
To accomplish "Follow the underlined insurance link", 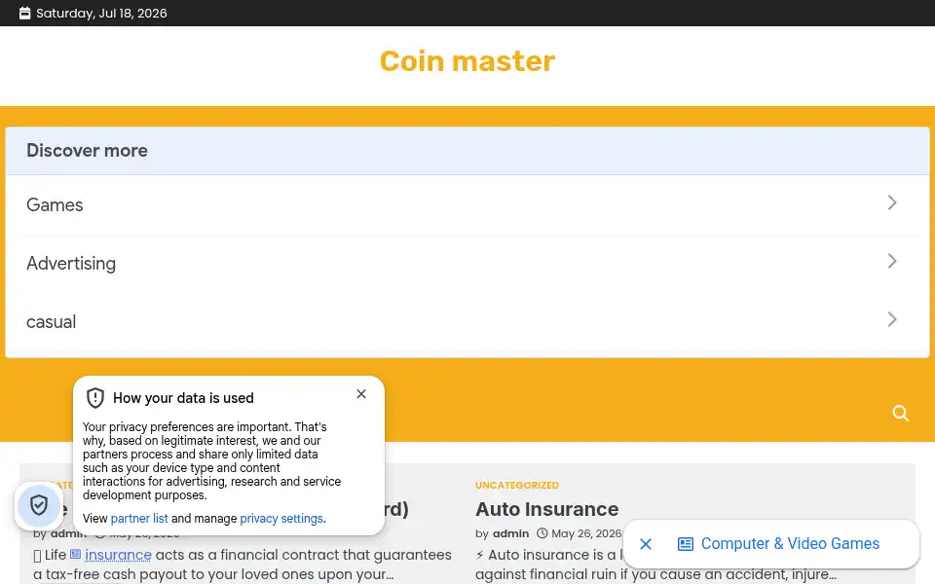I will point(118,555).
